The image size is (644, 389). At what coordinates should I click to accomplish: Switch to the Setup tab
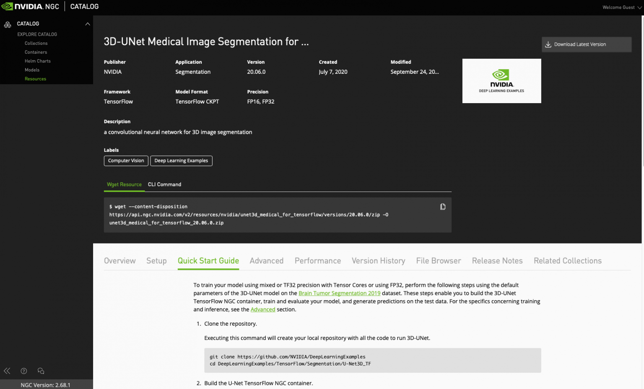tap(156, 260)
